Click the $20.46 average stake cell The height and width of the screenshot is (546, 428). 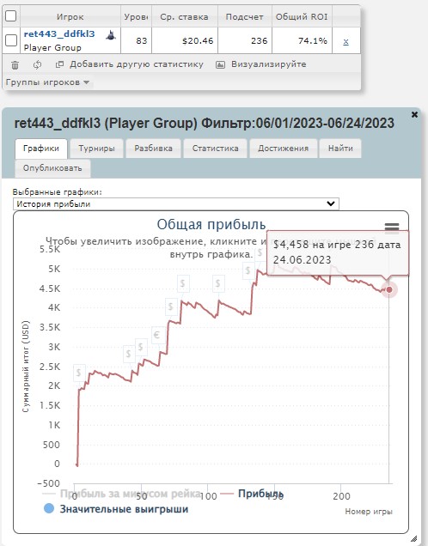185,40
